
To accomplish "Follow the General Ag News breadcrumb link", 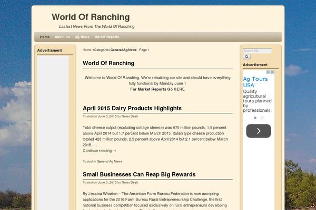I will tap(123, 50).
